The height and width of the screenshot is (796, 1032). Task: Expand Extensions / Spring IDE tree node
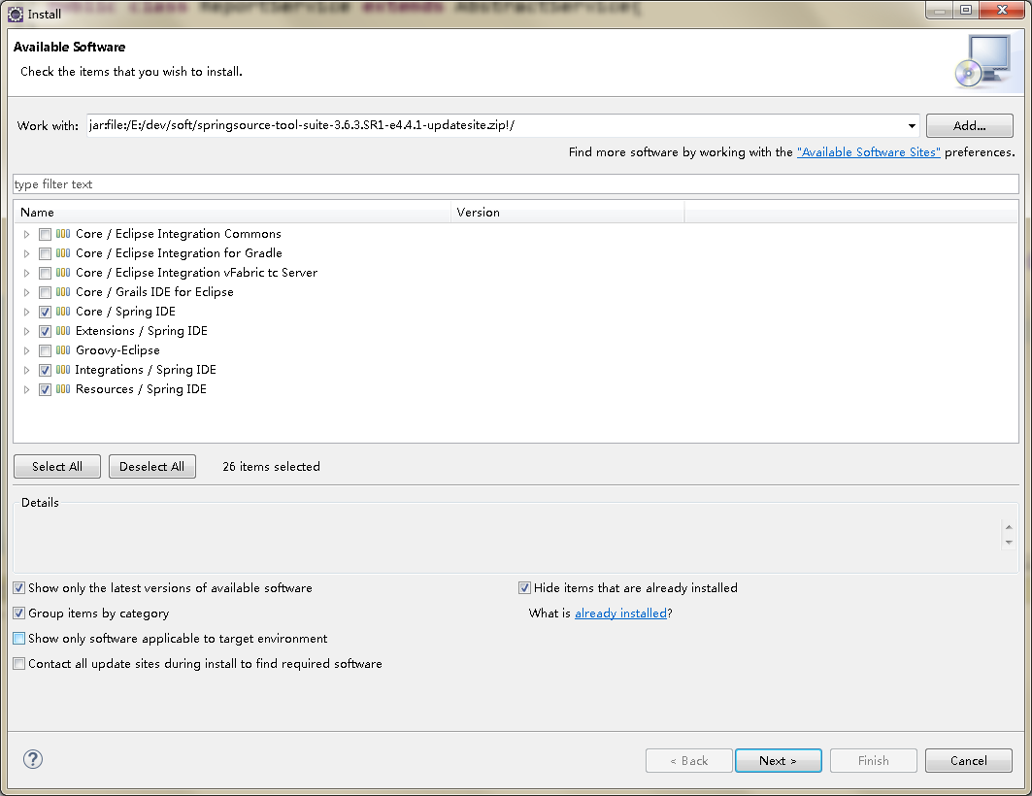coord(26,332)
